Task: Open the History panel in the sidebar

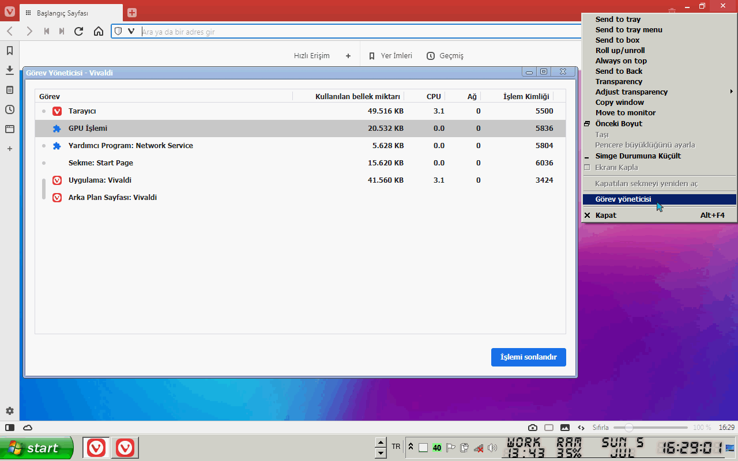Action: [10, 109]
